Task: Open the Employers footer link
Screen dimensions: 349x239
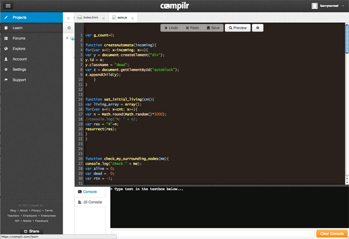Action: (30, 216)
